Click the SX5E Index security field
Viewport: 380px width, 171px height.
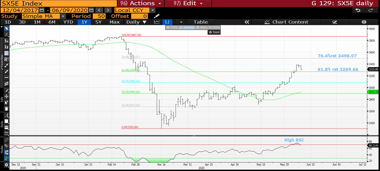pos(58,3)
